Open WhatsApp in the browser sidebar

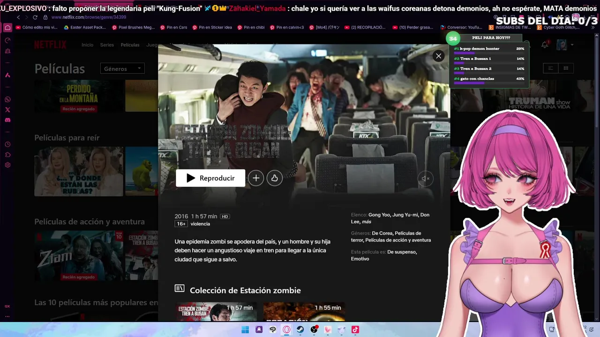(x=7, y=99)
